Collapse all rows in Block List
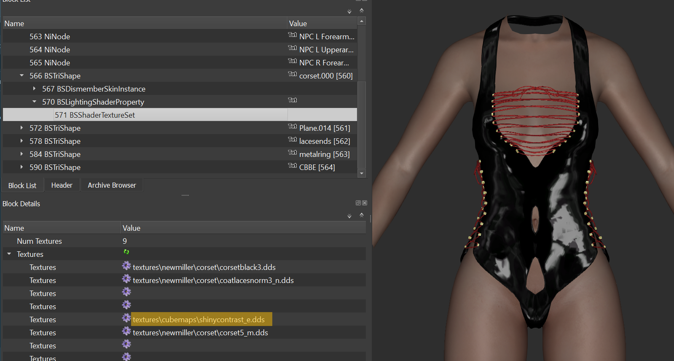This screenshot has height=361, width=674. coord(362,11)
